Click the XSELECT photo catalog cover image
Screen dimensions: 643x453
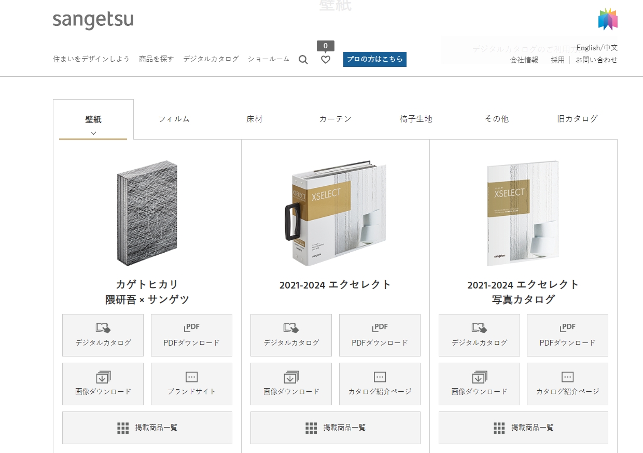pos(523,213)
